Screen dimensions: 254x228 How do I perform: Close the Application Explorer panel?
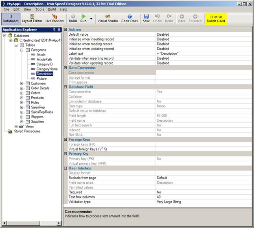[59, 30]
